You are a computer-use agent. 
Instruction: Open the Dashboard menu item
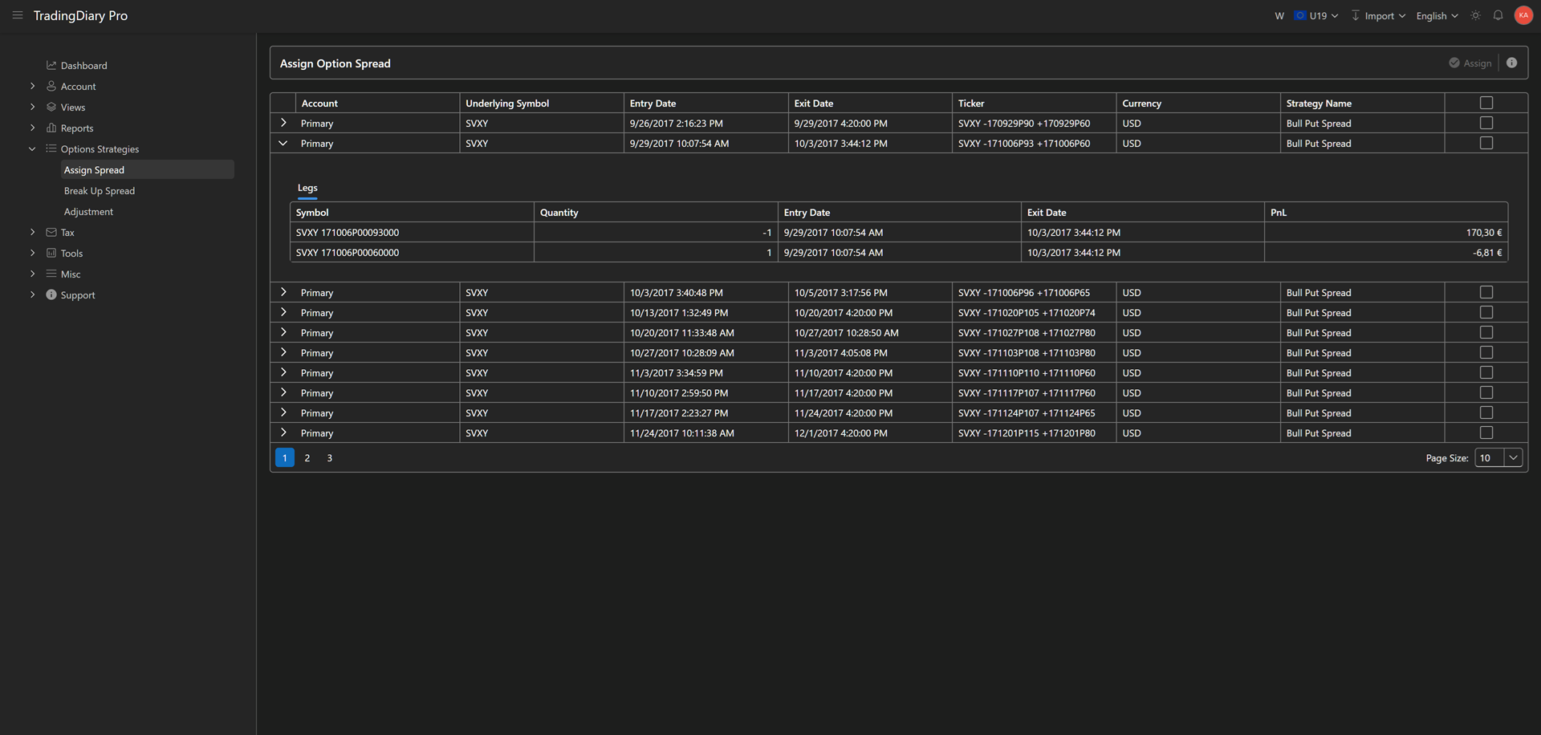(x=83, y=65)
